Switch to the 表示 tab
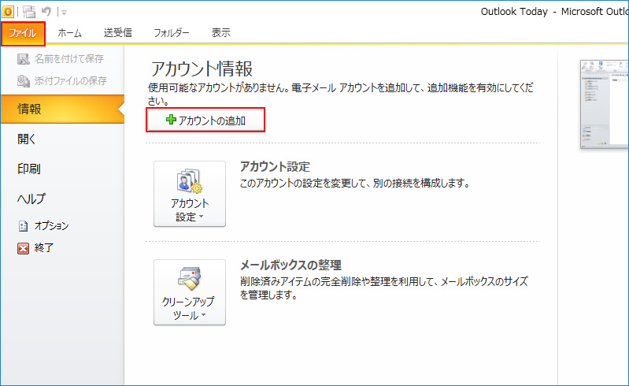629x386 pixels. 221,33
